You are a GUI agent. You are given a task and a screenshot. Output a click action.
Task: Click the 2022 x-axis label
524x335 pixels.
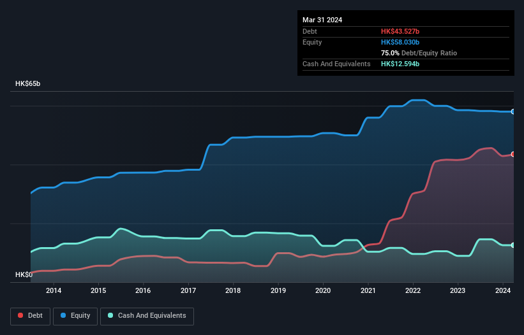coord(413,290)
